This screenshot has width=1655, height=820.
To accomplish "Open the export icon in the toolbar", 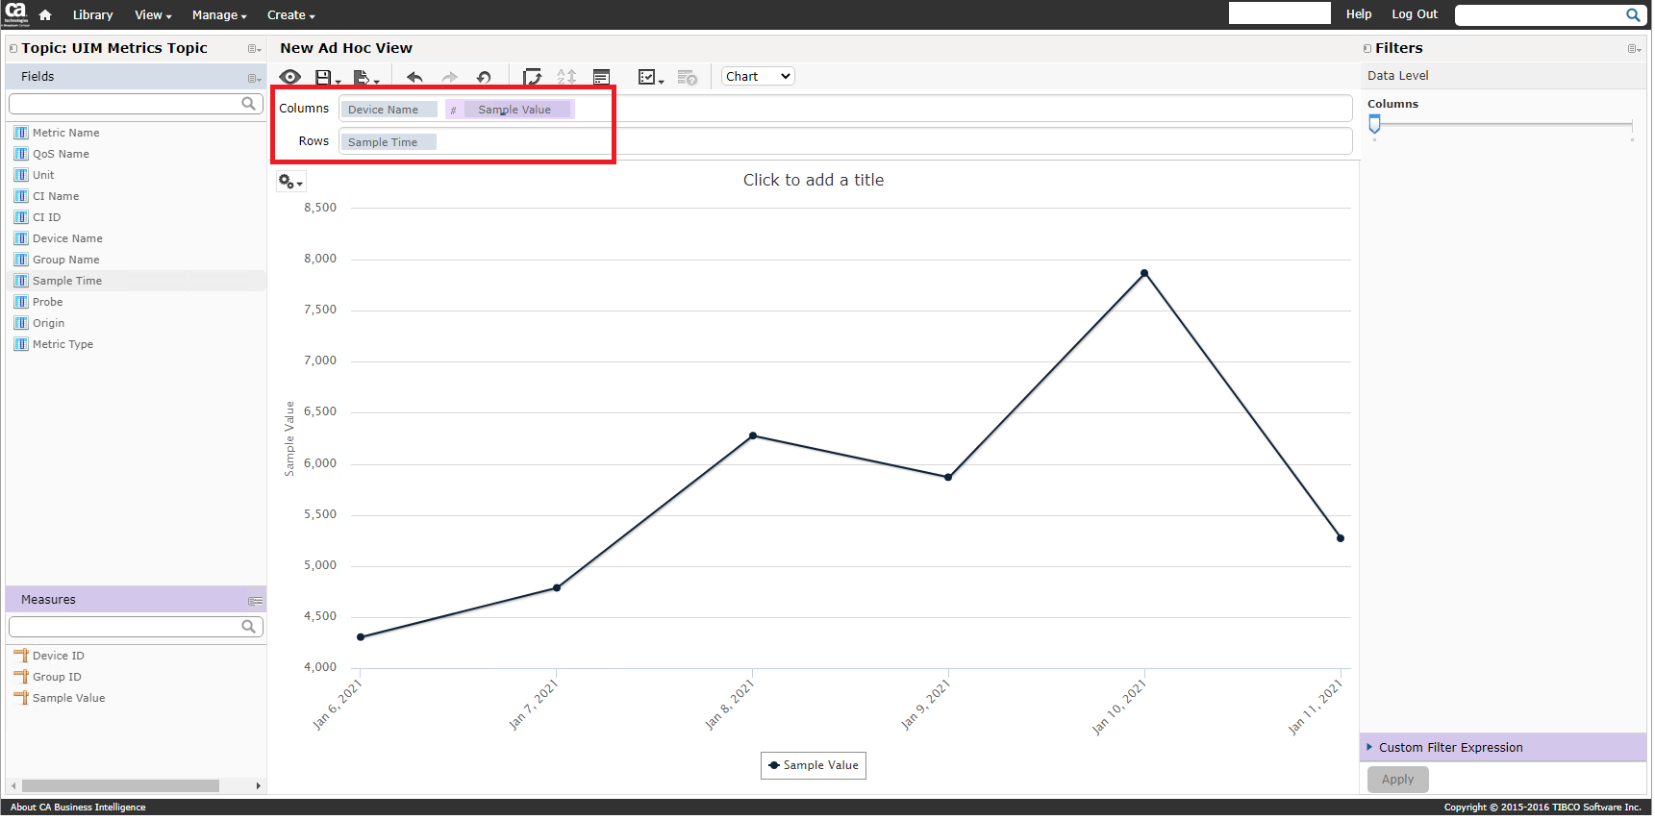I will pos(363,77).
